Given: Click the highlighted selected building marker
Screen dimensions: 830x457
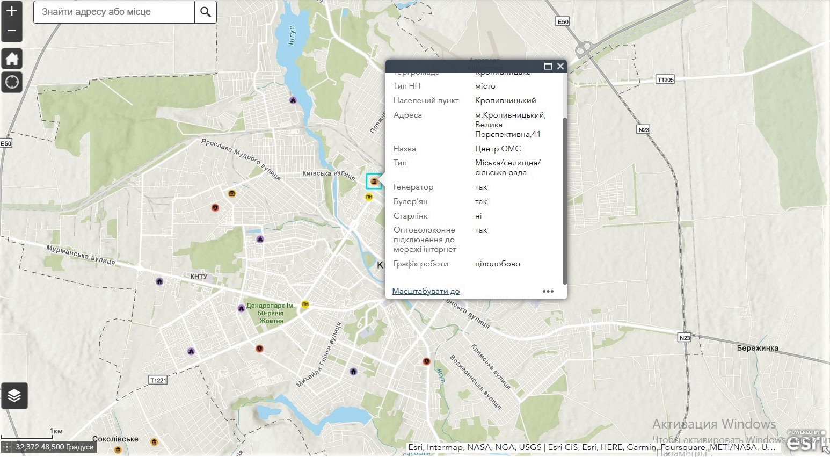Looking at the screenshot, I should pyautogui.click(x=374, y=182).
